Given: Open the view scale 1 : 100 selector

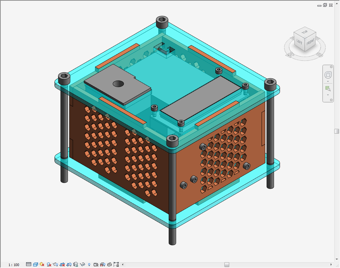Looking at the screenshot, I should pyautogui.click(x=14, y=265).
